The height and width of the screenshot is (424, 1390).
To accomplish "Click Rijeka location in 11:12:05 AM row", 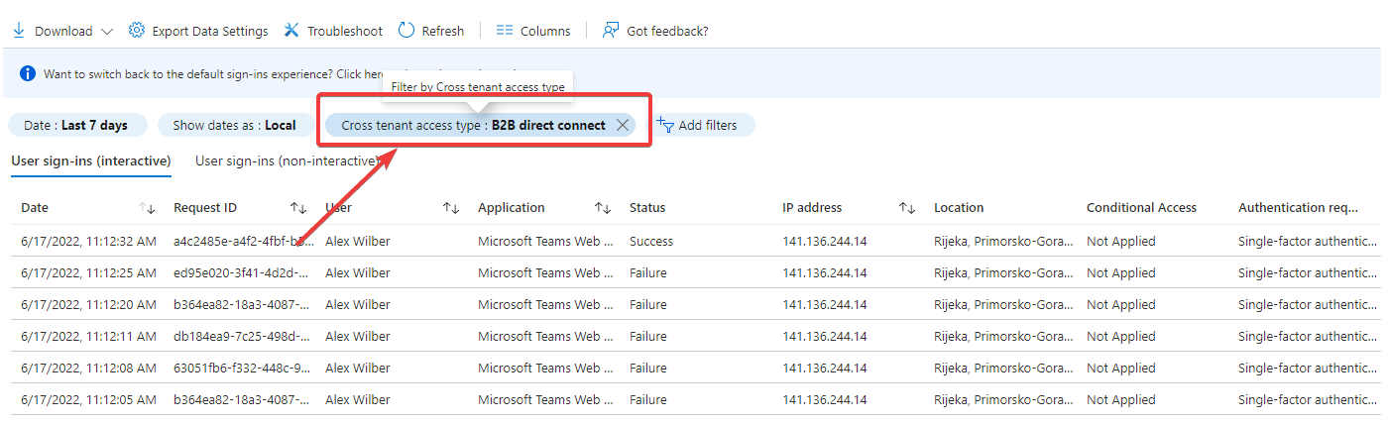I will (1003, 399).
